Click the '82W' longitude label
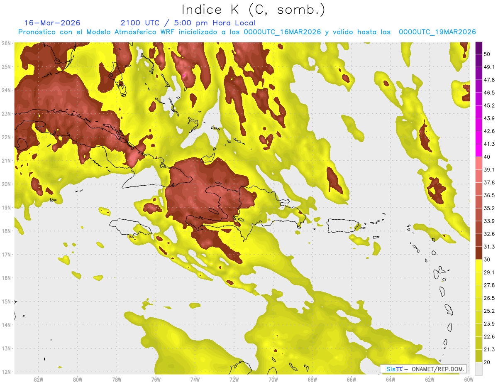The width and height of the screenshot is (498, 385). tap(39, 379)
